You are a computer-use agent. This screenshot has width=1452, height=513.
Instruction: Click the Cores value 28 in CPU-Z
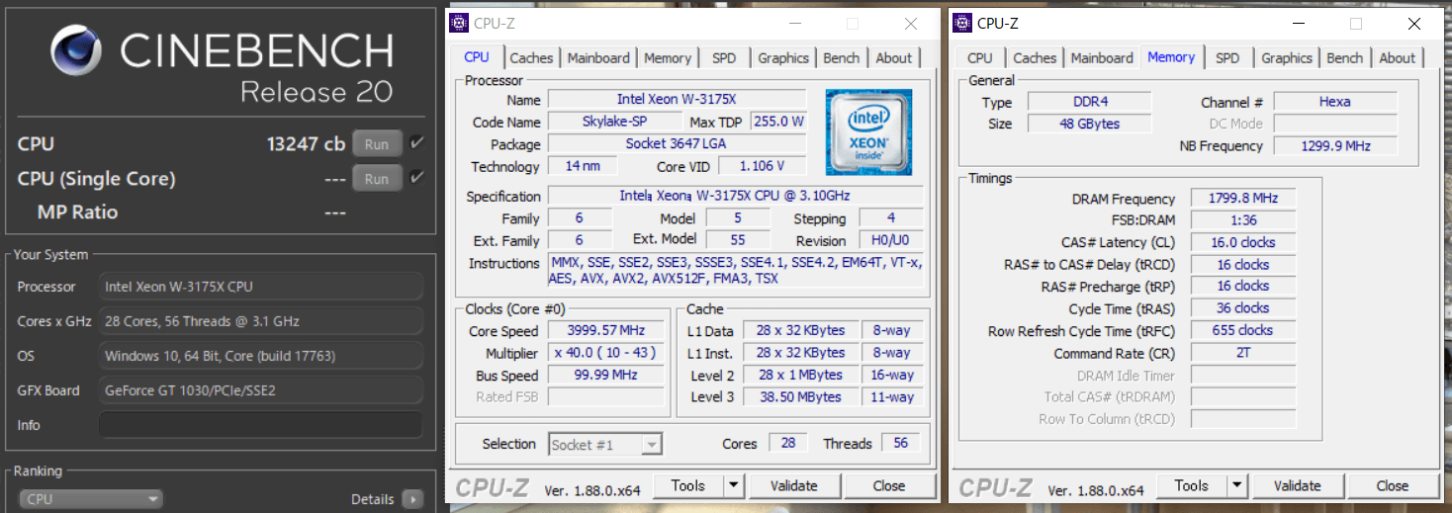pos(788,443)
